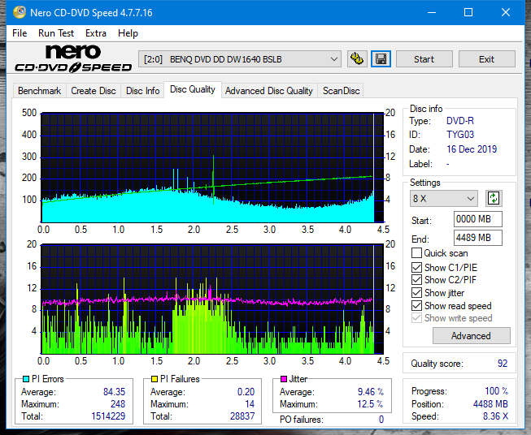The image size is (531, 435).
Task: Select the Disc Quality tab
Action: [x=193, y=89]
